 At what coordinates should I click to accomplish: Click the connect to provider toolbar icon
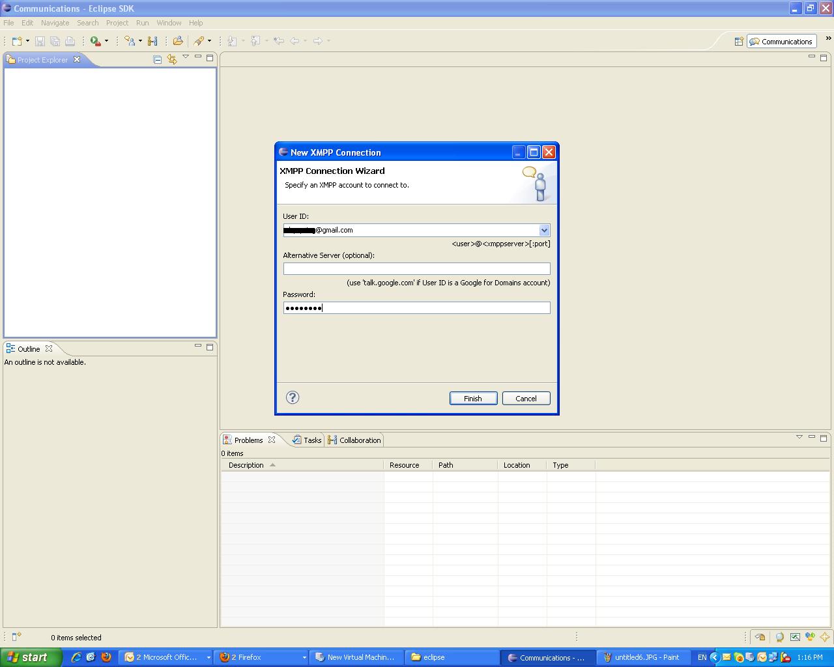(x=130, y=41)
